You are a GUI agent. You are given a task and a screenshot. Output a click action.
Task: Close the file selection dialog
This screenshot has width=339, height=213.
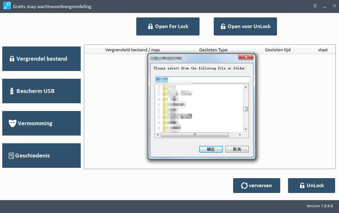246,57
